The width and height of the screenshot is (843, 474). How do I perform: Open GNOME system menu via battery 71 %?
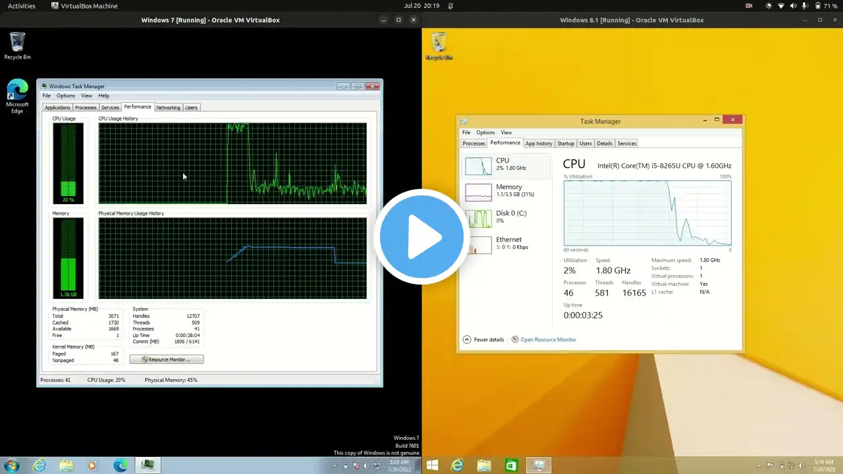[x=826, y=6]
